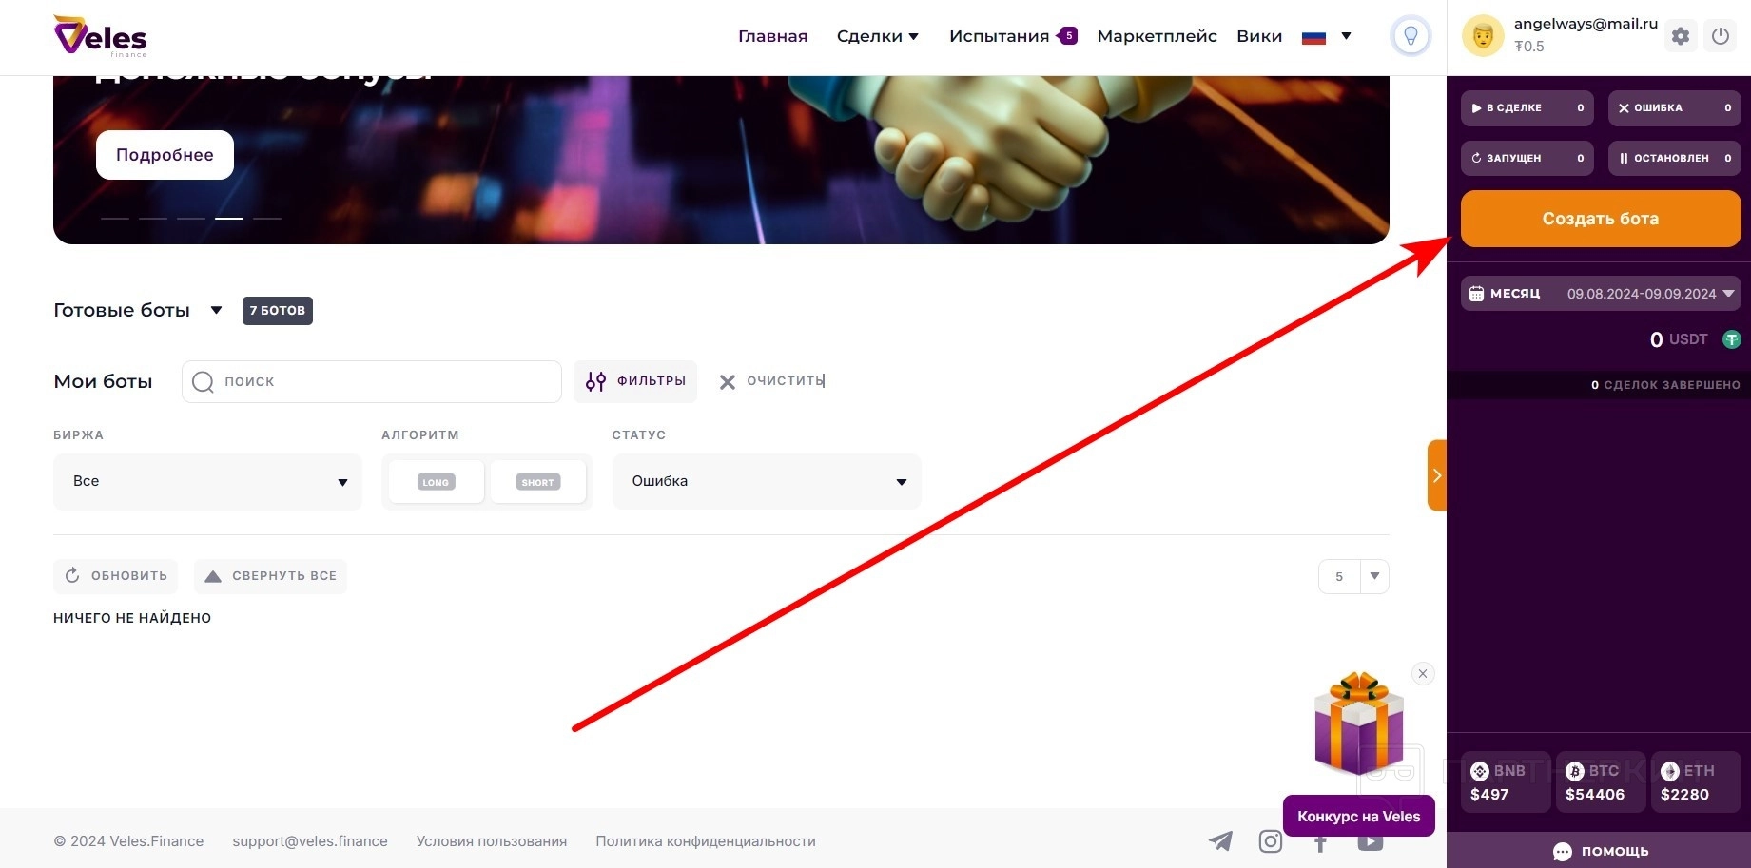Open the Конкурс на Veles button

1358,816
